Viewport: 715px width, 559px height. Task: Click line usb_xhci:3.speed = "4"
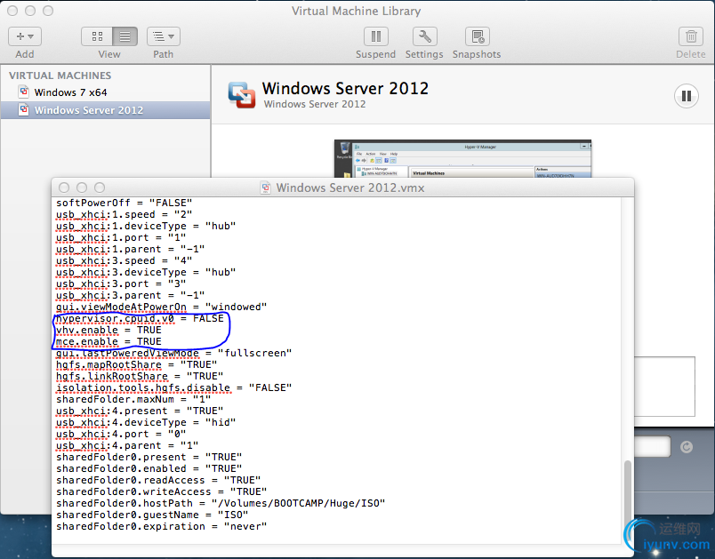[124, 260]
